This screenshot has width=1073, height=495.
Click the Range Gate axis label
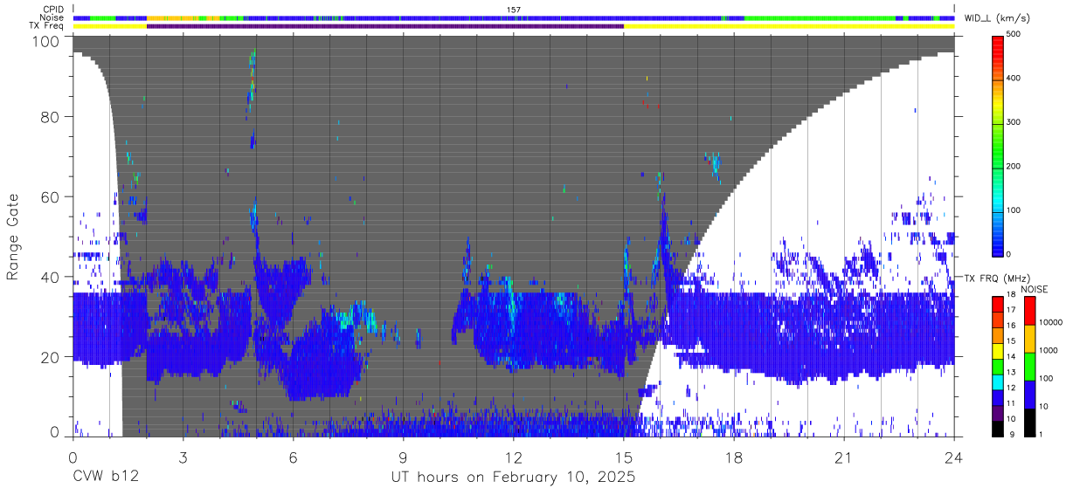tap(13, 237)
